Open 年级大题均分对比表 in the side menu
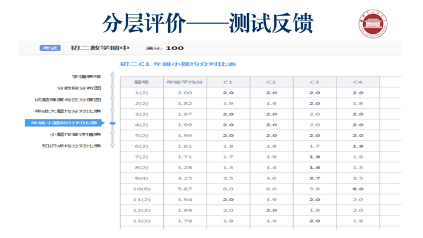This screenshot has width=423, height=238. click(68, 111)
